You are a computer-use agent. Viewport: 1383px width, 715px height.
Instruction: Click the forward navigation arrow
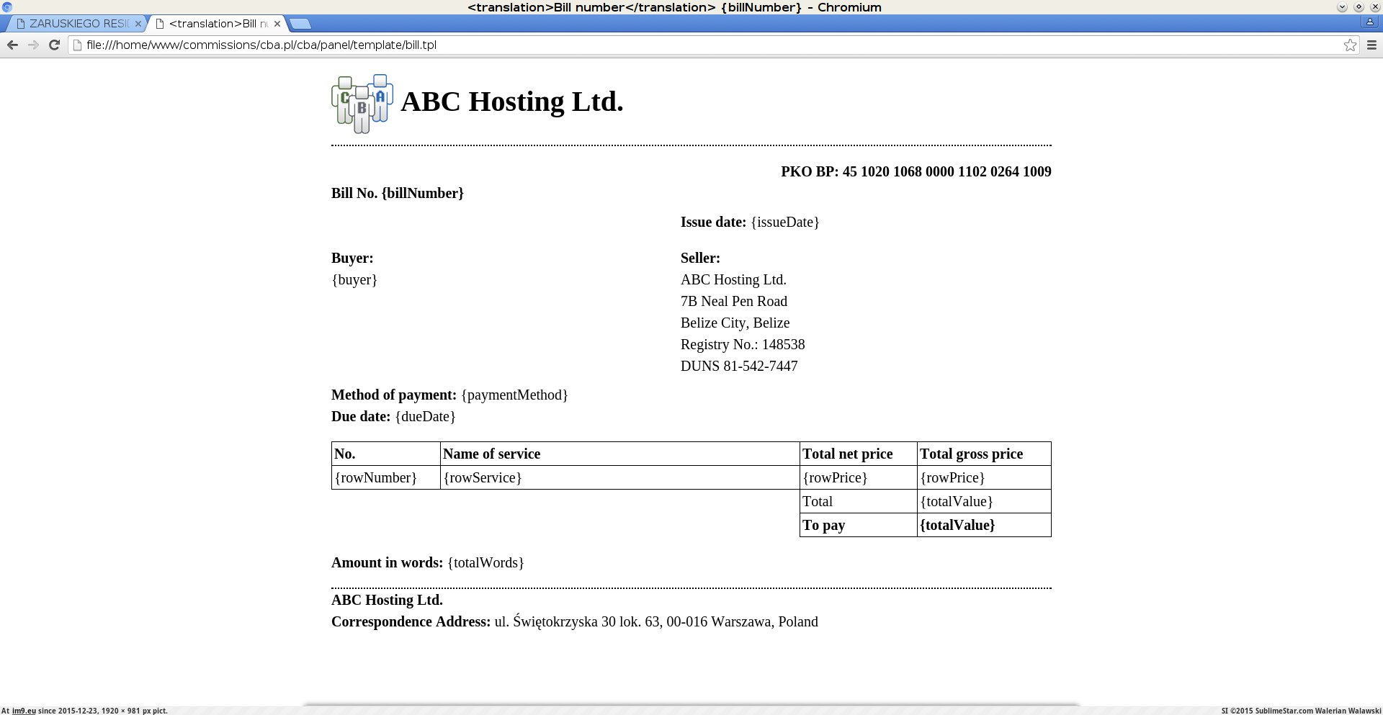tap(33, 45)
